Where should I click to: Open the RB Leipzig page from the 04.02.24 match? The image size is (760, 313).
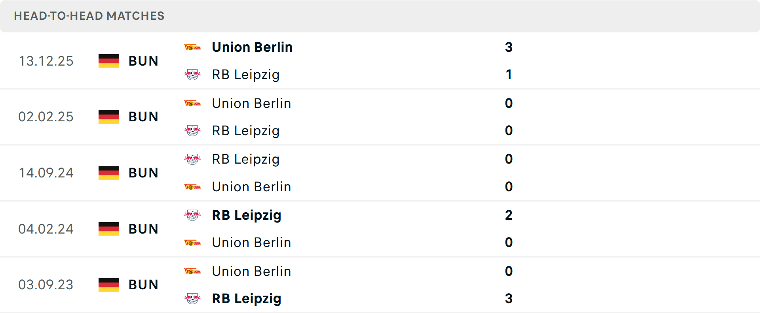tap(247, 215)
